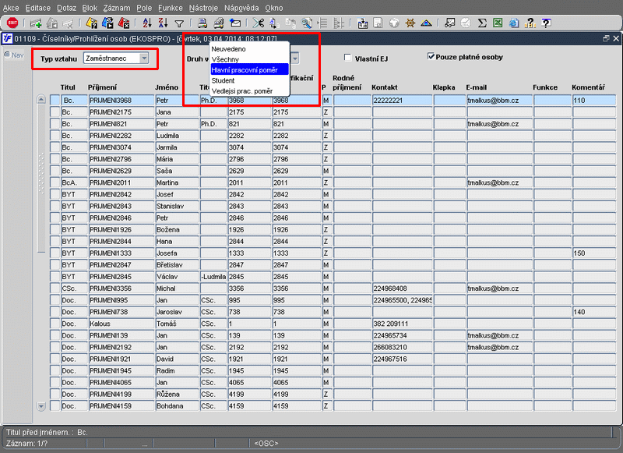Open the Akce menu
The width and height of the screenshot is (623, 453).
(11, 8)
